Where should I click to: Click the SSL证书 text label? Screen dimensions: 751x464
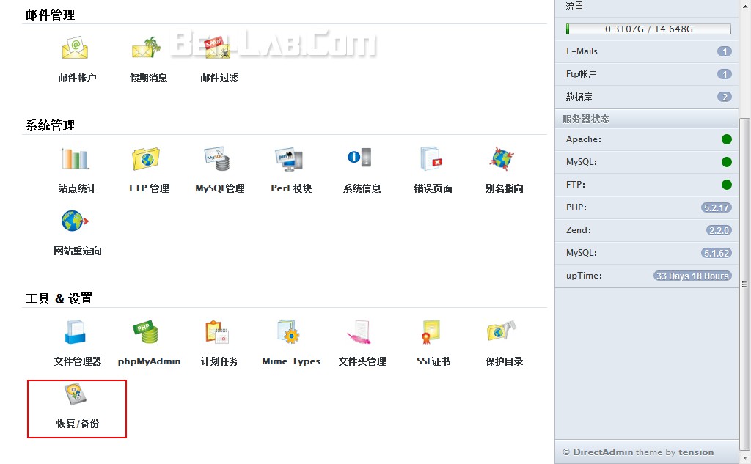coord(433,361)
